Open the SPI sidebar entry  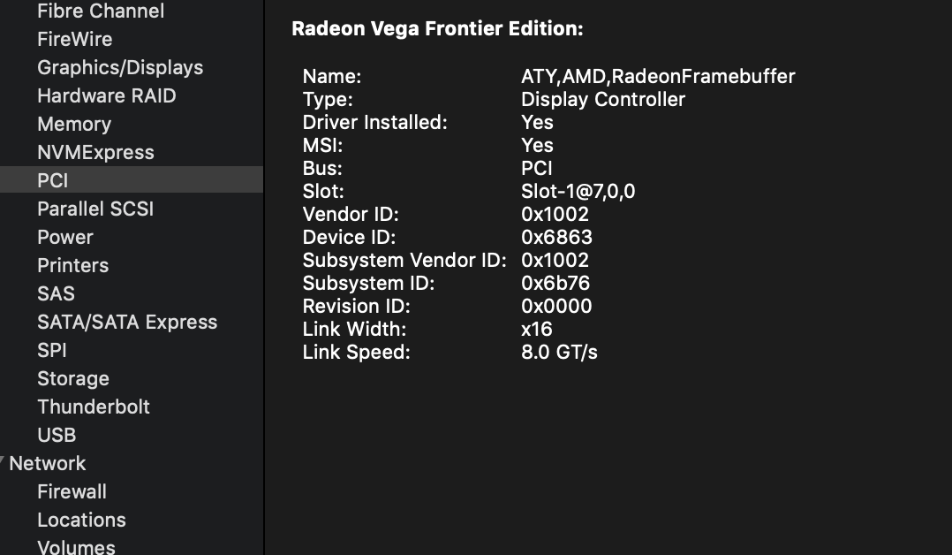tap(51, 351)
